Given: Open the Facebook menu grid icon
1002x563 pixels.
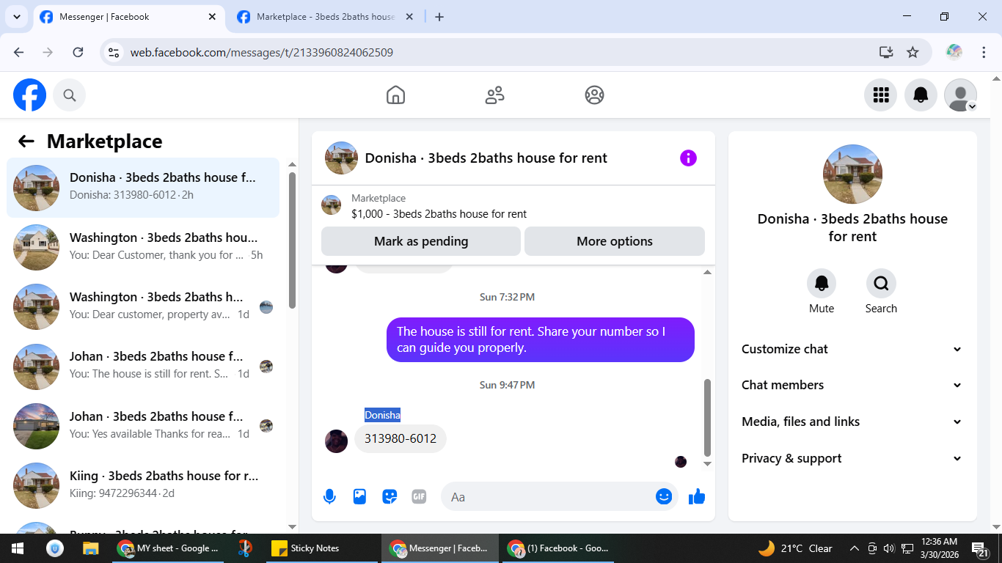Looking at the screenshot, I should pos(881,95).
